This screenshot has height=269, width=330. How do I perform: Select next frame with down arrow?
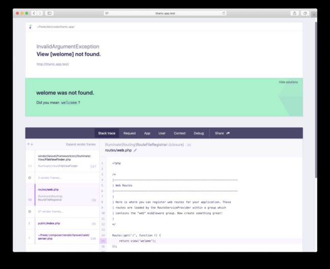coord(32,144)
